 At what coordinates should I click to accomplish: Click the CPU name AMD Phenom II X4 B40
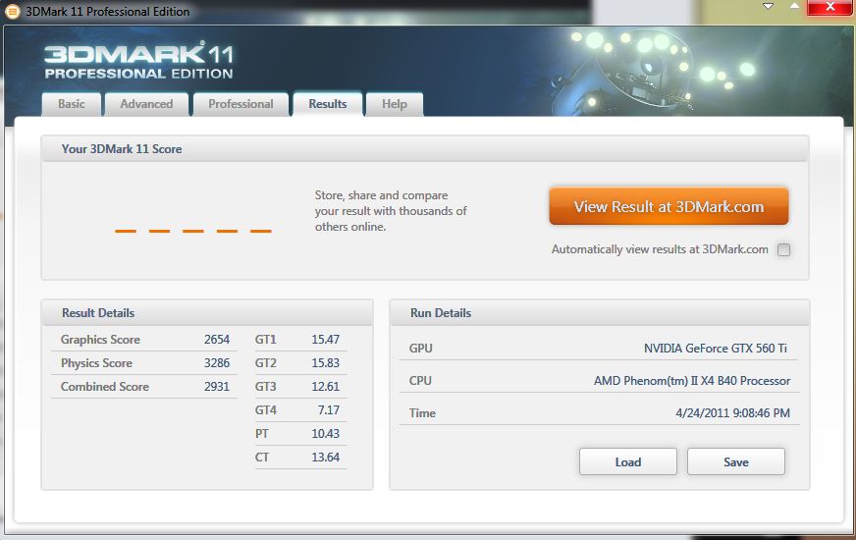(692, 381)
